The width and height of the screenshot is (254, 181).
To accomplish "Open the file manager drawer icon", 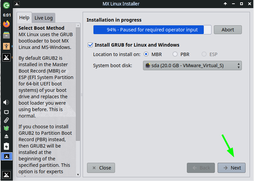I will click(x=6, y=35).
